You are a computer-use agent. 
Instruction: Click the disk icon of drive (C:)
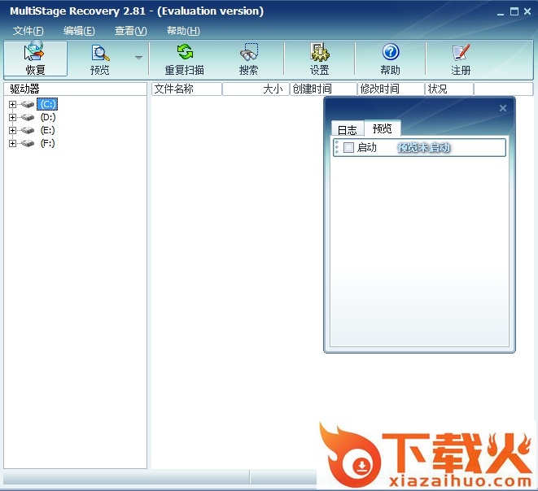(x=28, y=104)
